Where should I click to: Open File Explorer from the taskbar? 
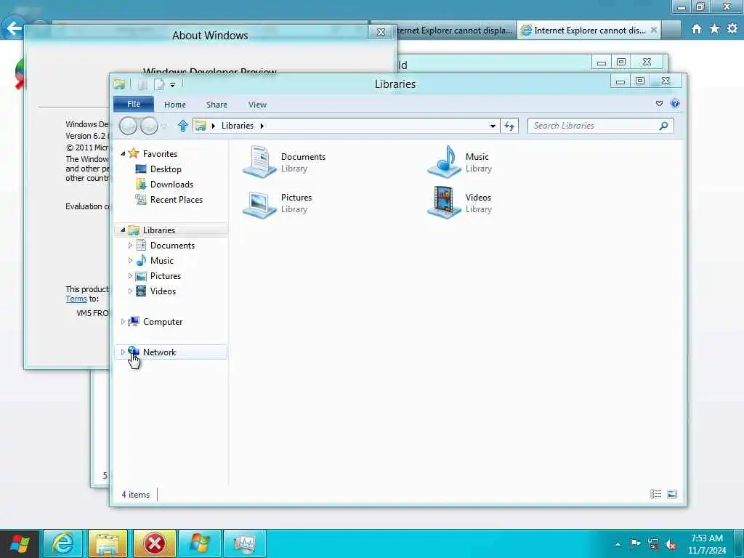108,543
